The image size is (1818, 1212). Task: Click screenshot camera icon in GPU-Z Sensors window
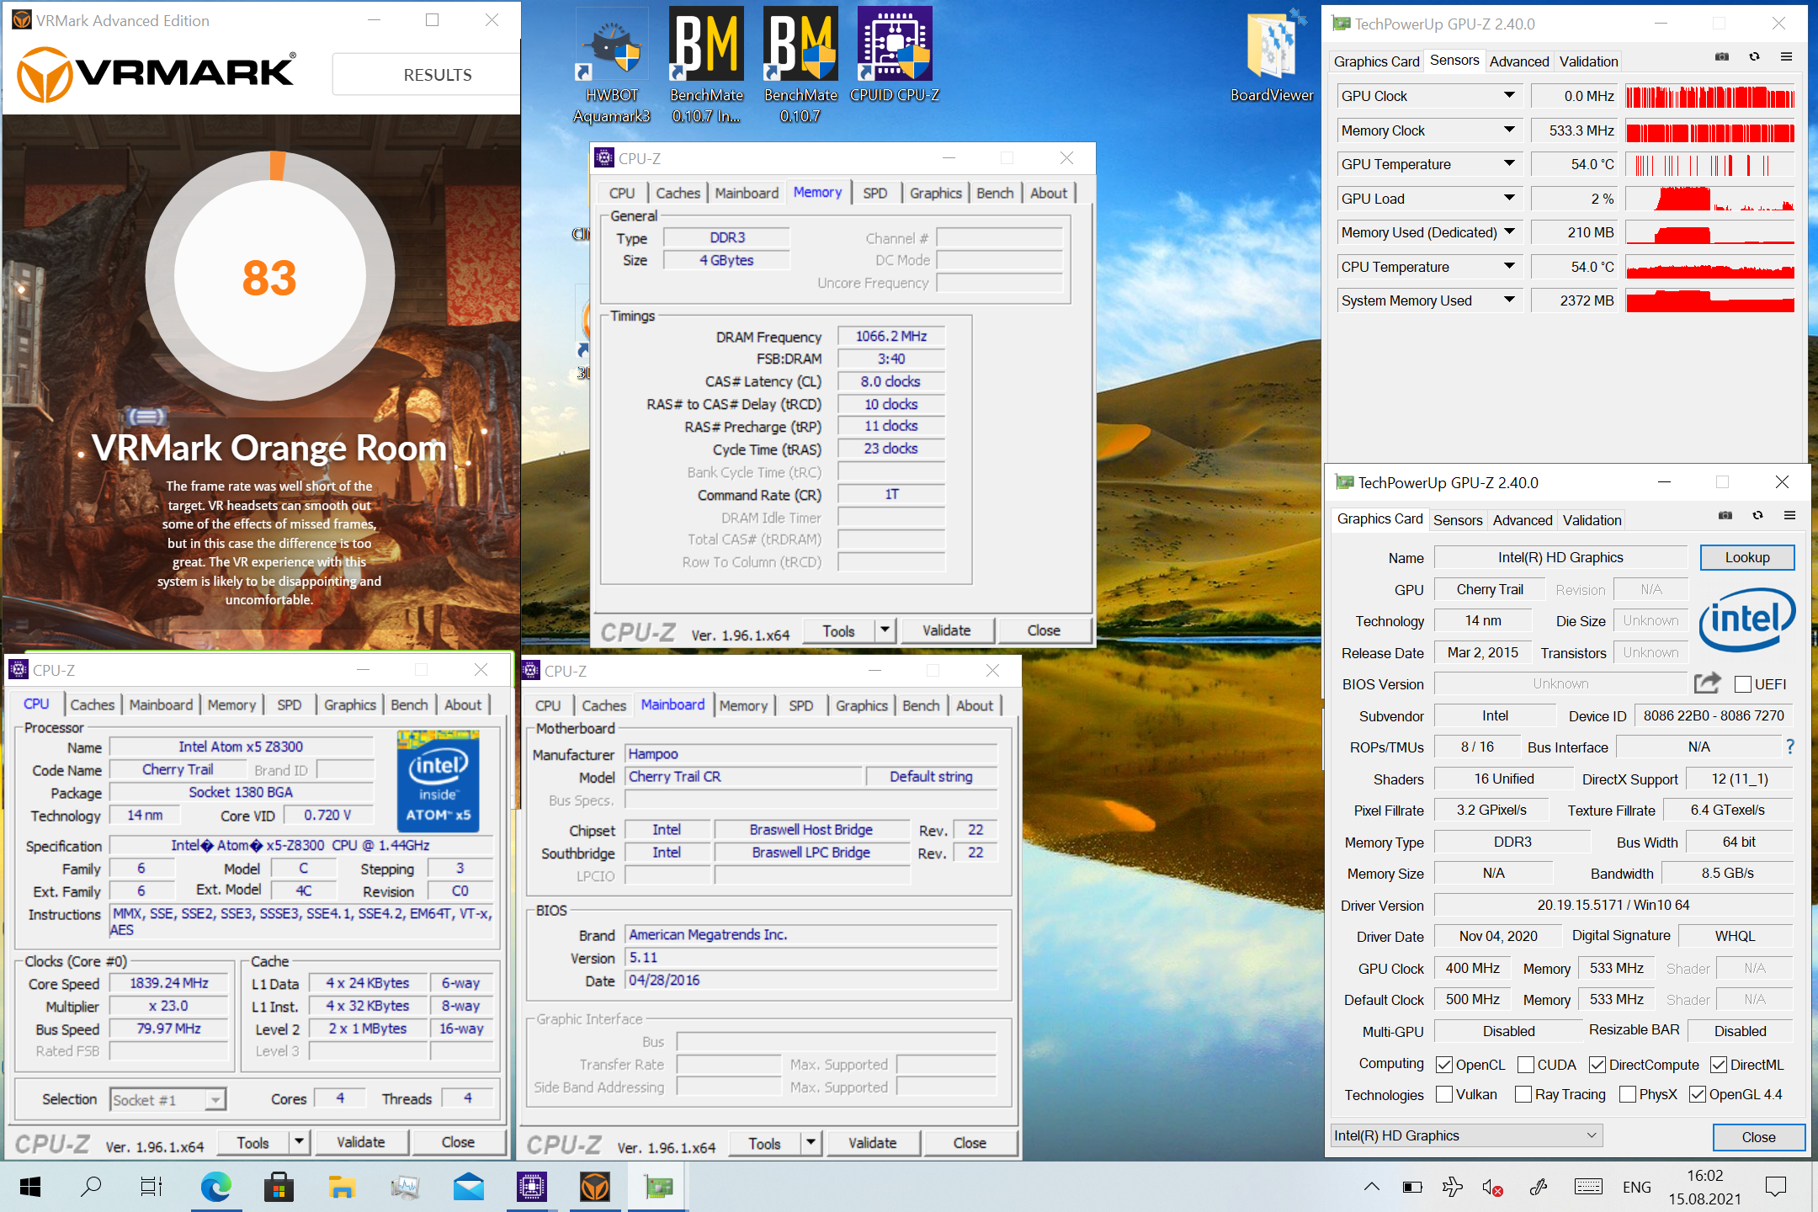point(1722,57)
